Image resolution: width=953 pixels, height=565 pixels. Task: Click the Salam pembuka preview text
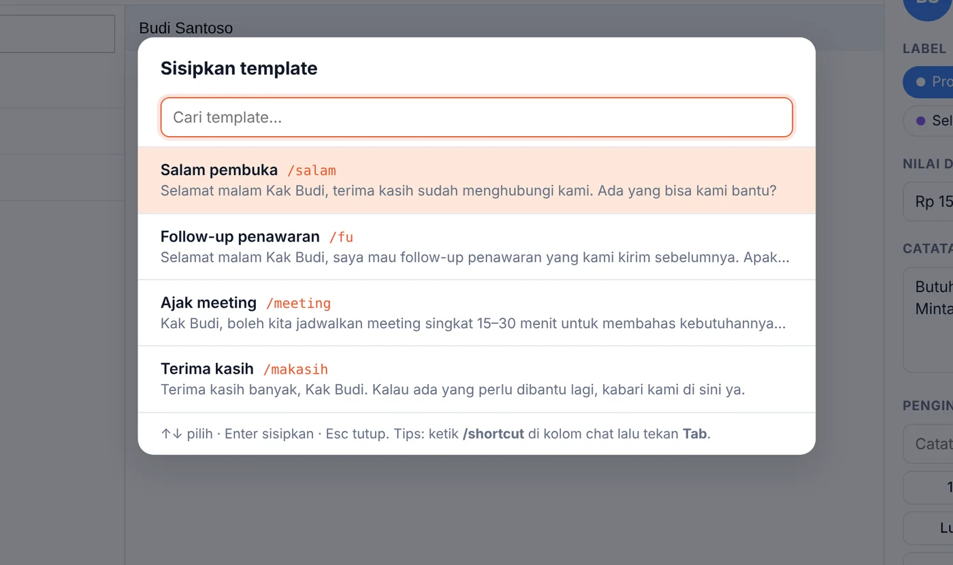click(468, 191)
